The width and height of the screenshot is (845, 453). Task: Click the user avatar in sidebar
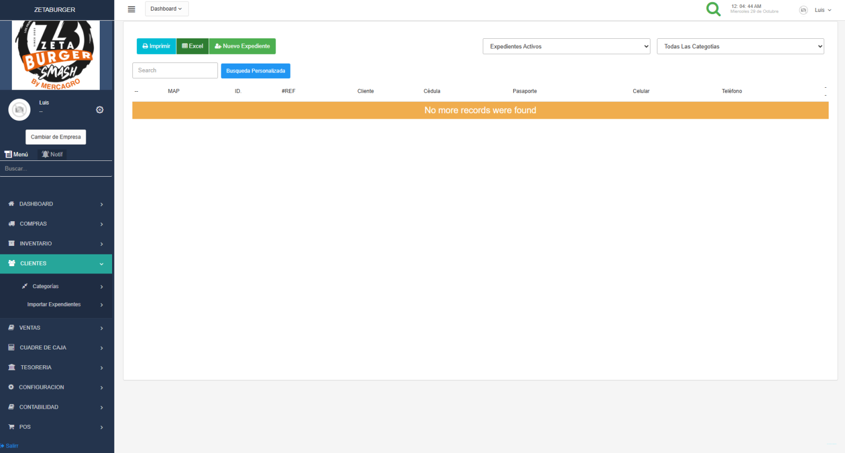coord(19,109)
